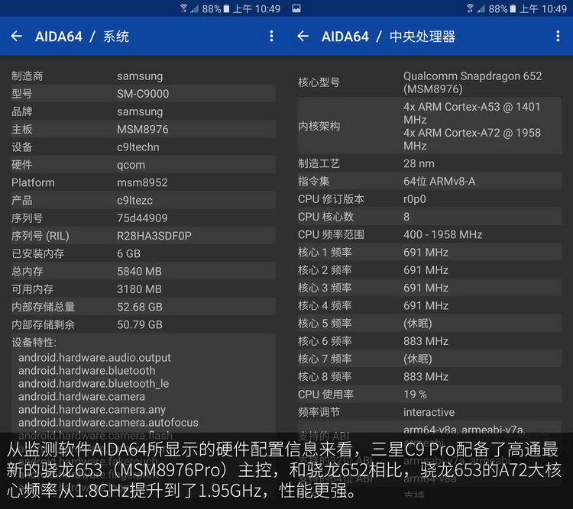
Task: Open overflow menu in 系统 screen header
Action: 271,36
